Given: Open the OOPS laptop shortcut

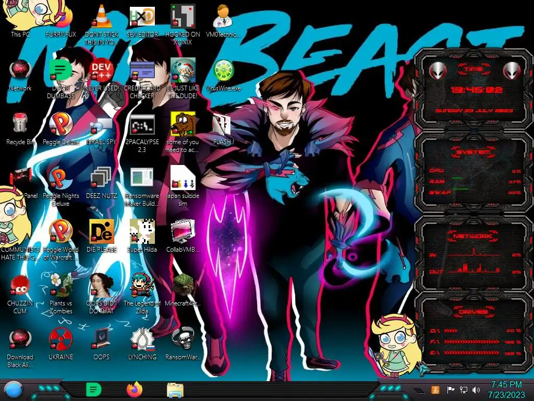Looking at the screenshot, I should click(x=102, y=339).
